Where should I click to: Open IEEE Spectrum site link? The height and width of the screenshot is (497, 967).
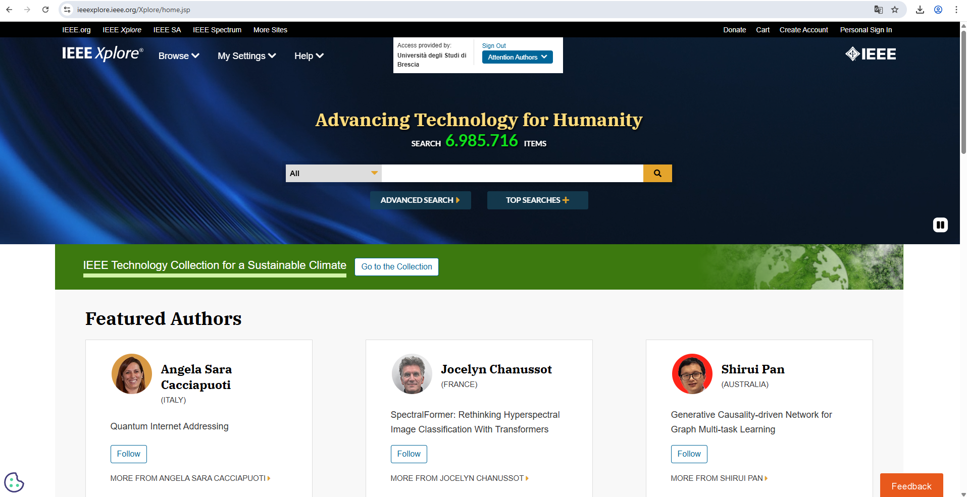tap(217, 30)
